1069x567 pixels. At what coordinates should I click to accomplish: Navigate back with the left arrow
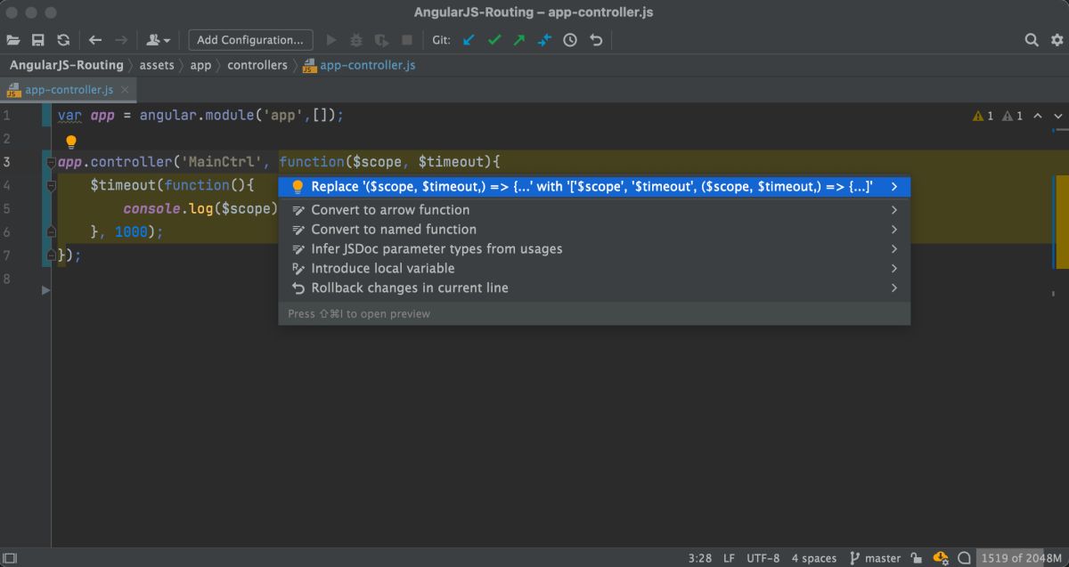click(x=95, y=40)
